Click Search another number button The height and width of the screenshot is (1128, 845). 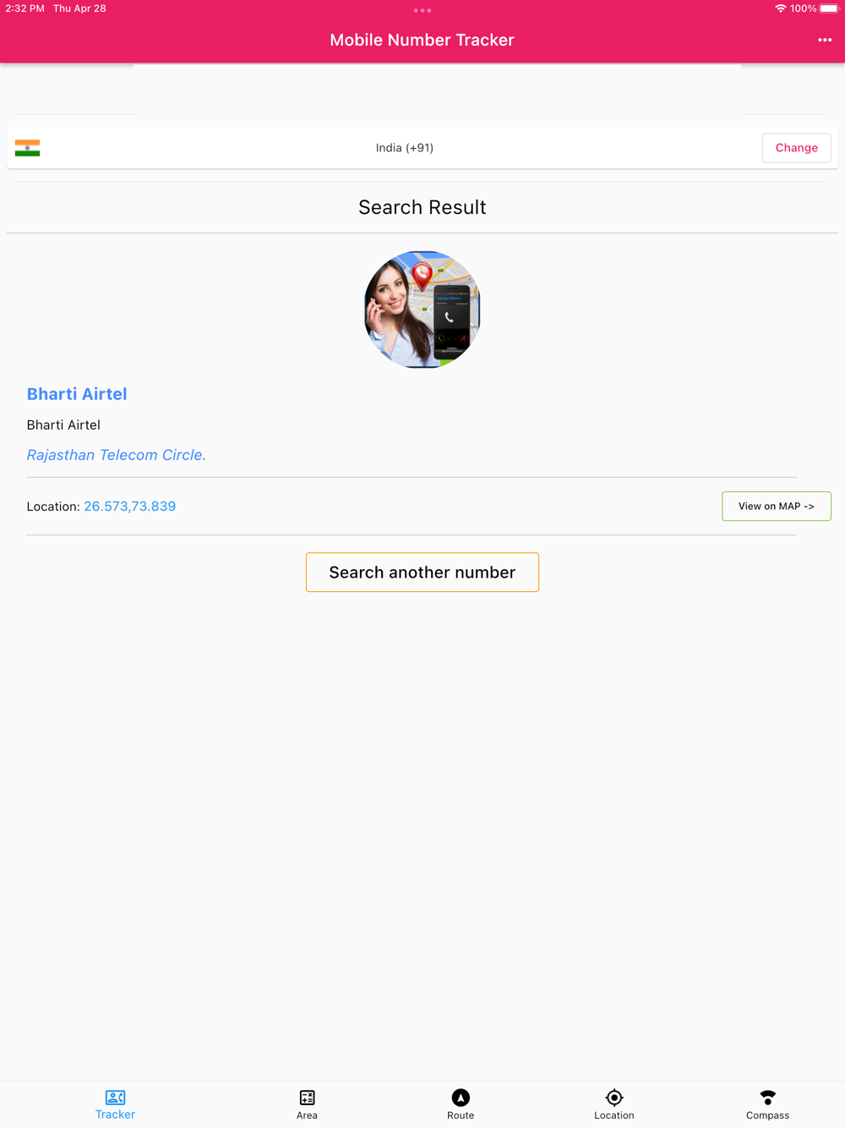point(422,572)
